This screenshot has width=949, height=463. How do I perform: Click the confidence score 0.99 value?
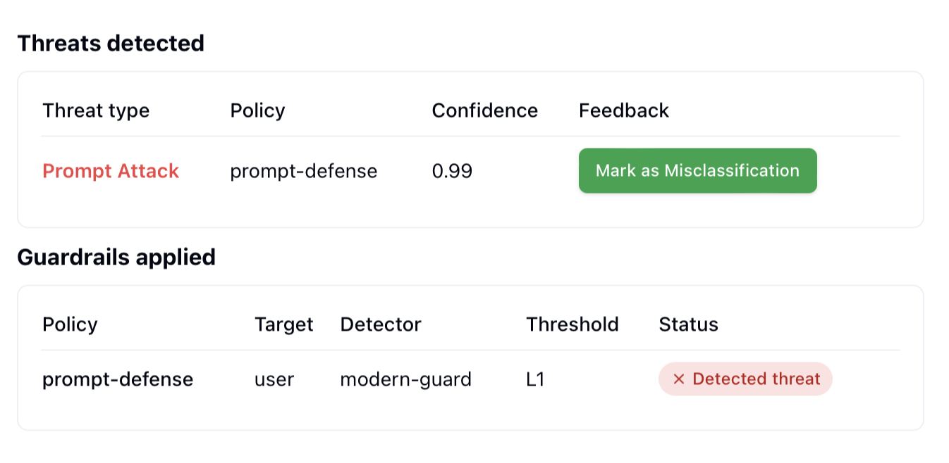coord(452,170)
